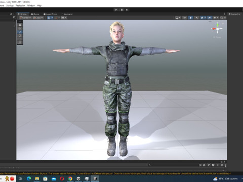Click the orientation gizmo center cube

218,29
